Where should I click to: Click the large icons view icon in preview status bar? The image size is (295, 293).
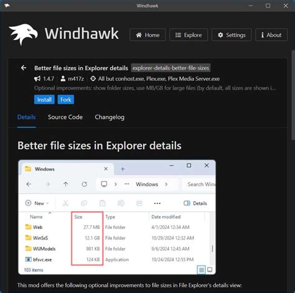210,269
